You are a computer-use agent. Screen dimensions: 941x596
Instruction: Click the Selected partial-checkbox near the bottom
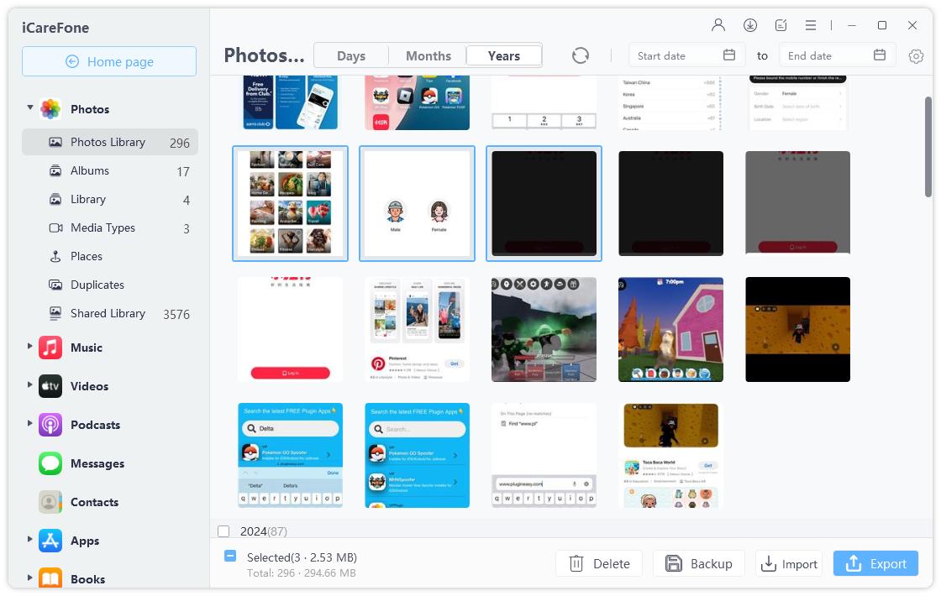point(229,557)
